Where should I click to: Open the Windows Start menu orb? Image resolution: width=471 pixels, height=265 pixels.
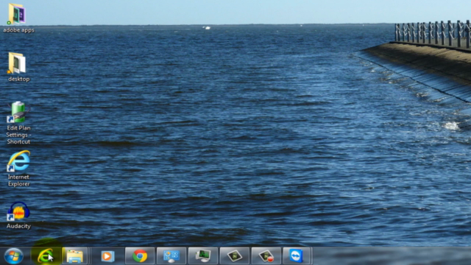click(x=13, y=256)
